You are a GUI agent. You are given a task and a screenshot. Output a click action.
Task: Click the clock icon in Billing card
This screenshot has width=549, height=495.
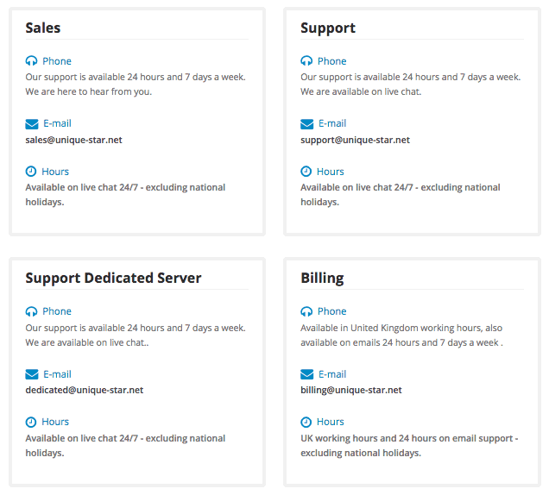(306, 422)
